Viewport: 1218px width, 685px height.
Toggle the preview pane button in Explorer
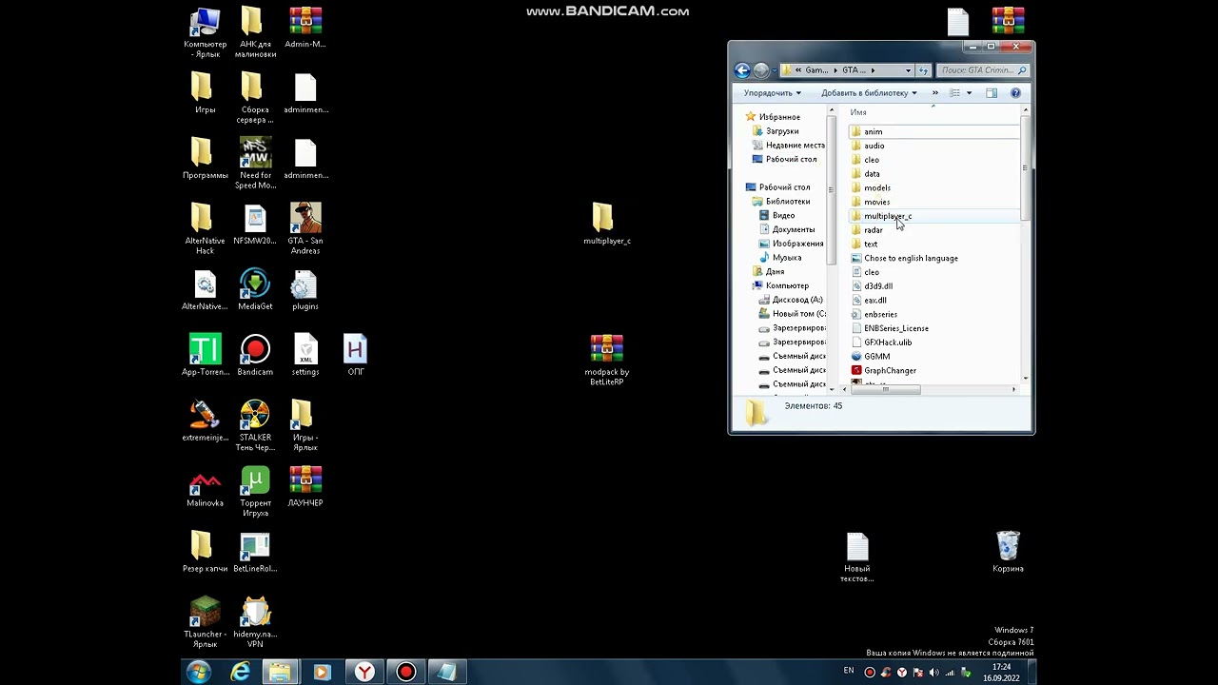992,93
